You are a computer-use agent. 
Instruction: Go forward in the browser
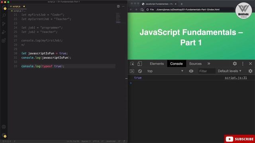click(136, 10)
